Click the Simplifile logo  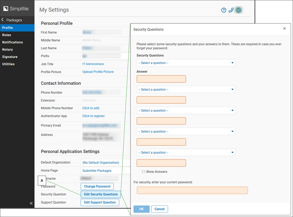[x=17, y=8]
